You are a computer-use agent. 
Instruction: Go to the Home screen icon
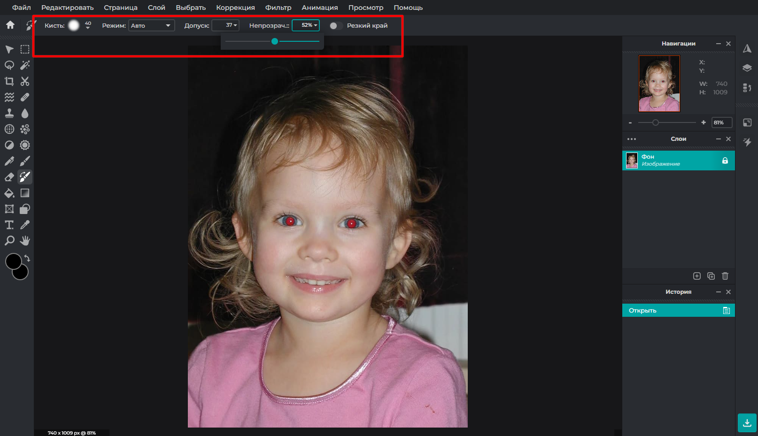[10, 25]
